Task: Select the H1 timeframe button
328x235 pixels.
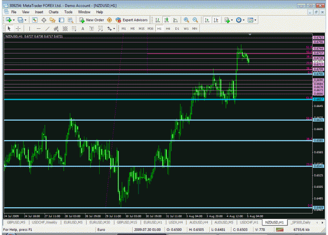Action: [160, 29]
